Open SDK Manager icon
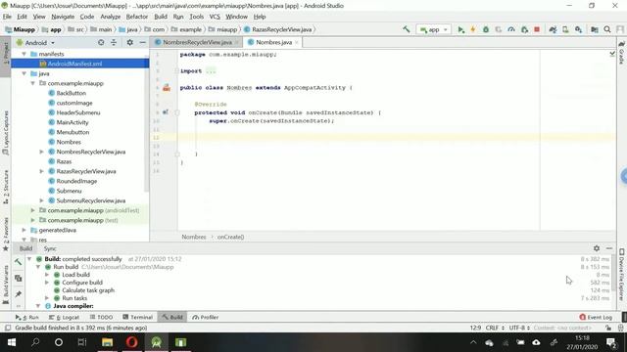 point(578,29)
